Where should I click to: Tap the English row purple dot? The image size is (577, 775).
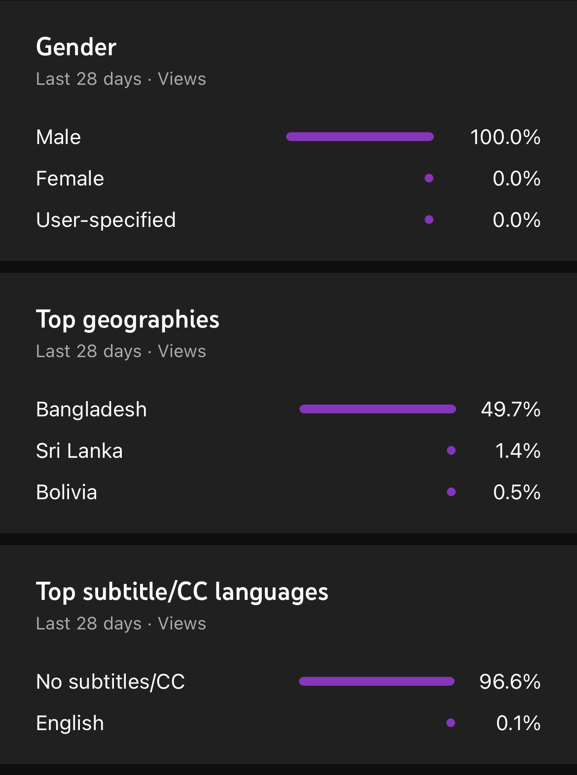tap(451, 723)
